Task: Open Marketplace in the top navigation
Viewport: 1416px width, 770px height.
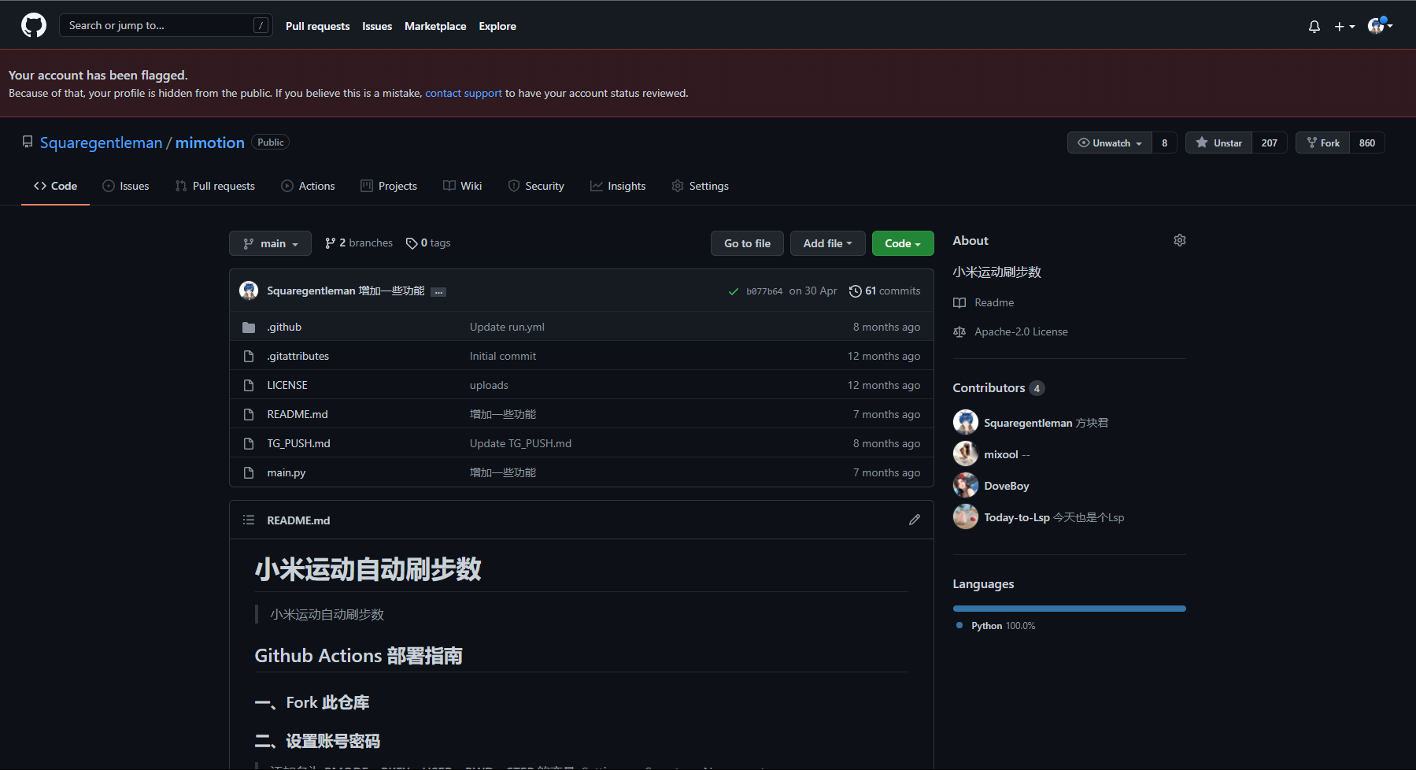Action: 435,26
